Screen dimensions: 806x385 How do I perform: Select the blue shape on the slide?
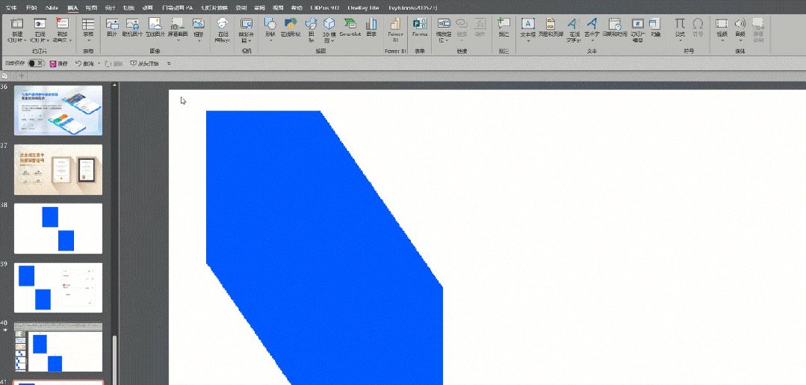tap(324, 247)
